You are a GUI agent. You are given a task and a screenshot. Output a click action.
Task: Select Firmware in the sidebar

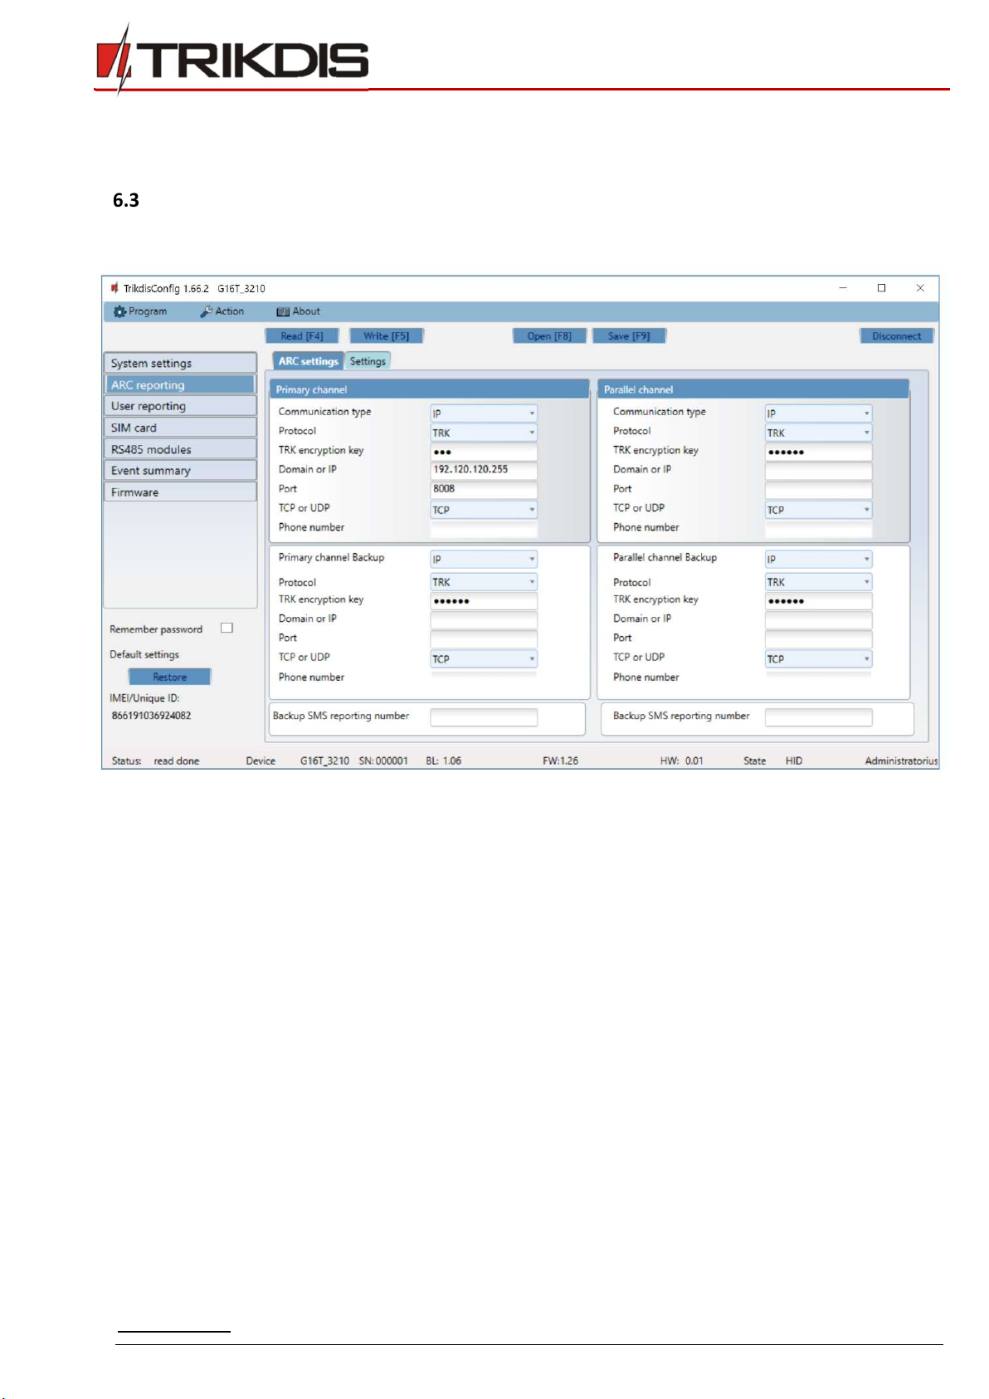(180, 492)
